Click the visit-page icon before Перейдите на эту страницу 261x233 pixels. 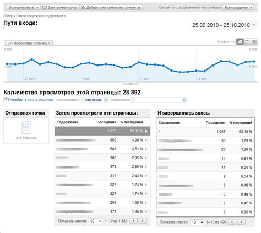6,99
